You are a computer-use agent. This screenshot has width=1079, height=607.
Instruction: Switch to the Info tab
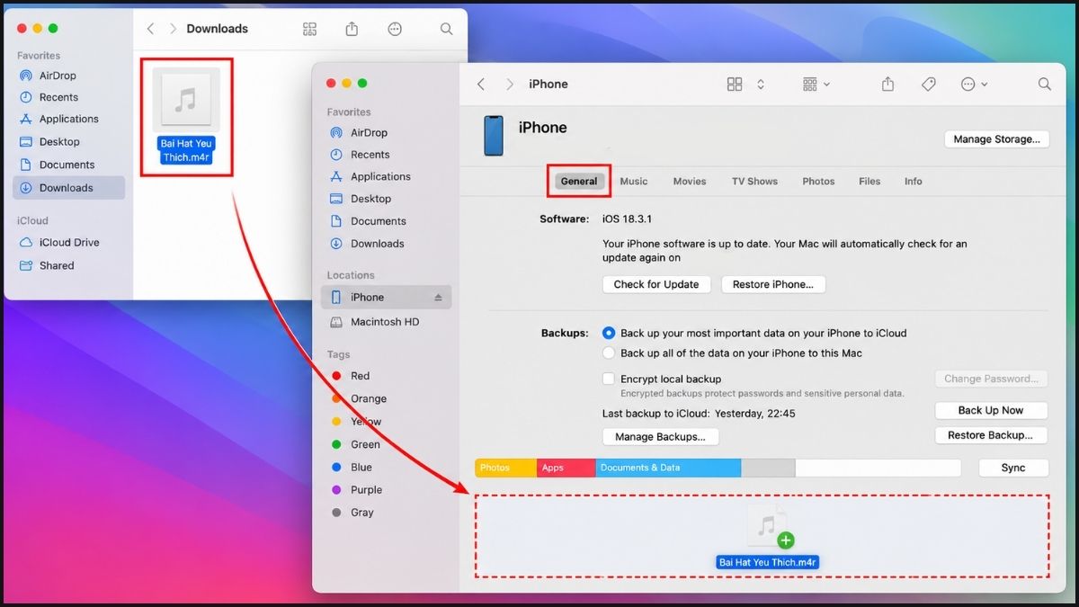point(914,181)
